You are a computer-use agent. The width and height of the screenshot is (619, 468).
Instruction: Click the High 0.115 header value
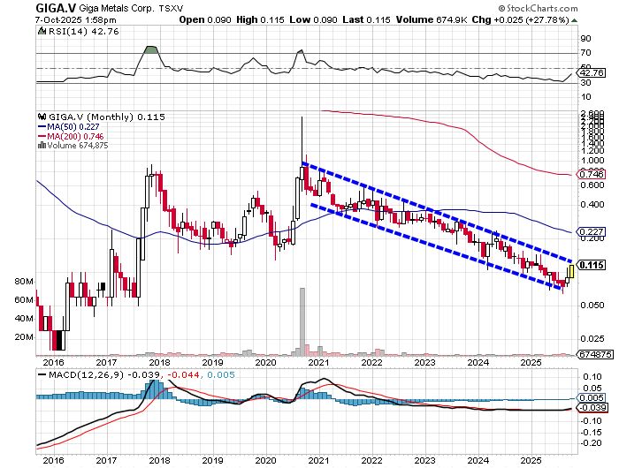pos(260,19)
